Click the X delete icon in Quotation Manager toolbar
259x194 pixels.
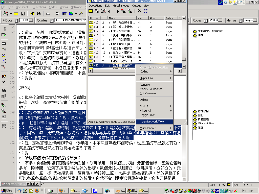(x=139, y=11)
